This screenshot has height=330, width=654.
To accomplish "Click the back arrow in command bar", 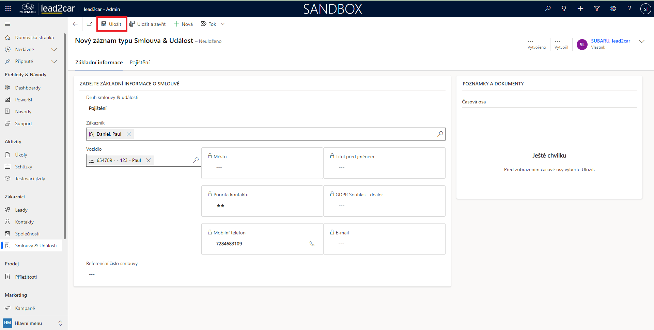I will tap(75, 24).
